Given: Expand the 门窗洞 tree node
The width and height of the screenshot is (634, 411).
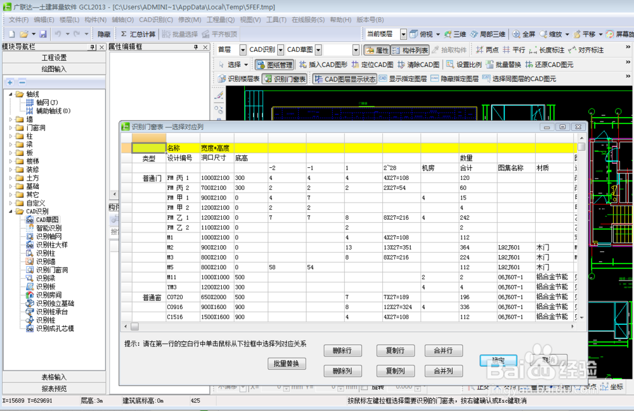Looking at the screenshot, I should click(x=11, y=127).
